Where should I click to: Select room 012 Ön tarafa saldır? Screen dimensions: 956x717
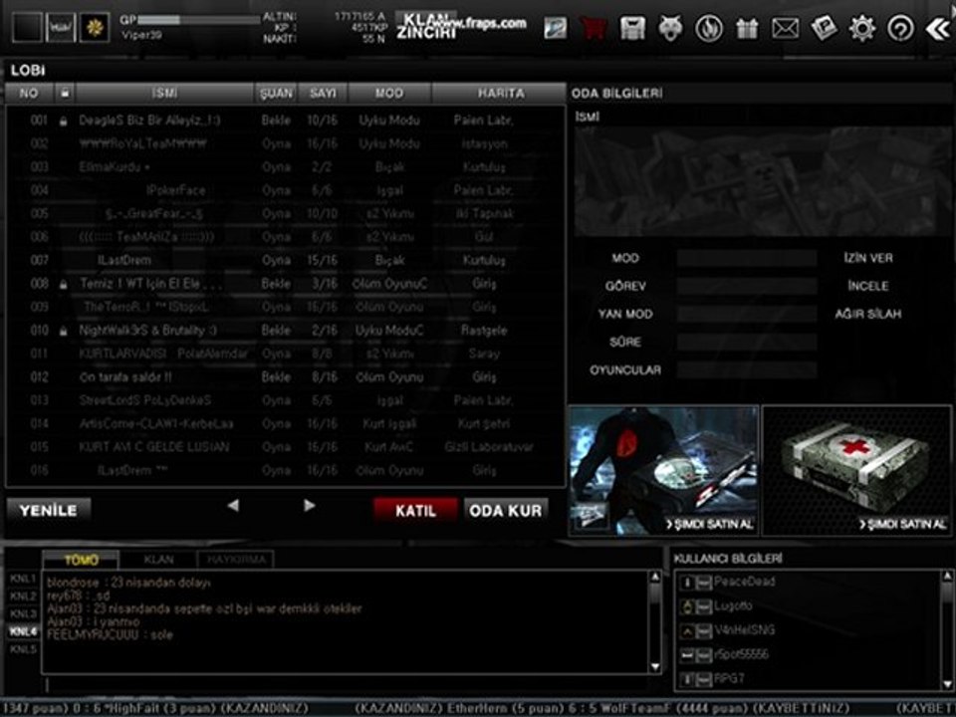[286, 377]
